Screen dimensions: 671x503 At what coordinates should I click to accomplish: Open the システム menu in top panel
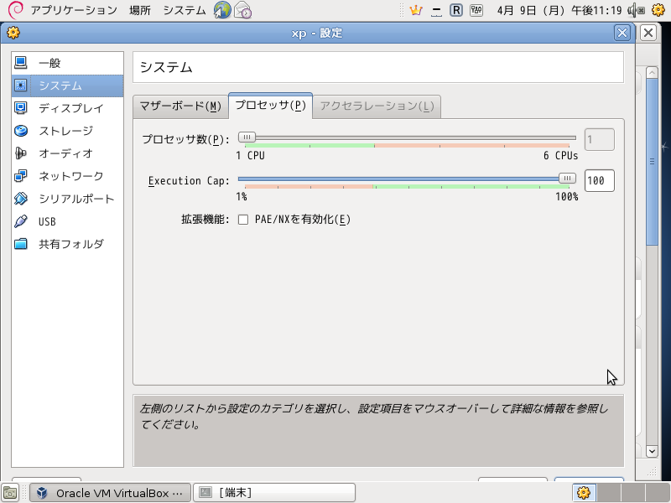coord(185,10)
